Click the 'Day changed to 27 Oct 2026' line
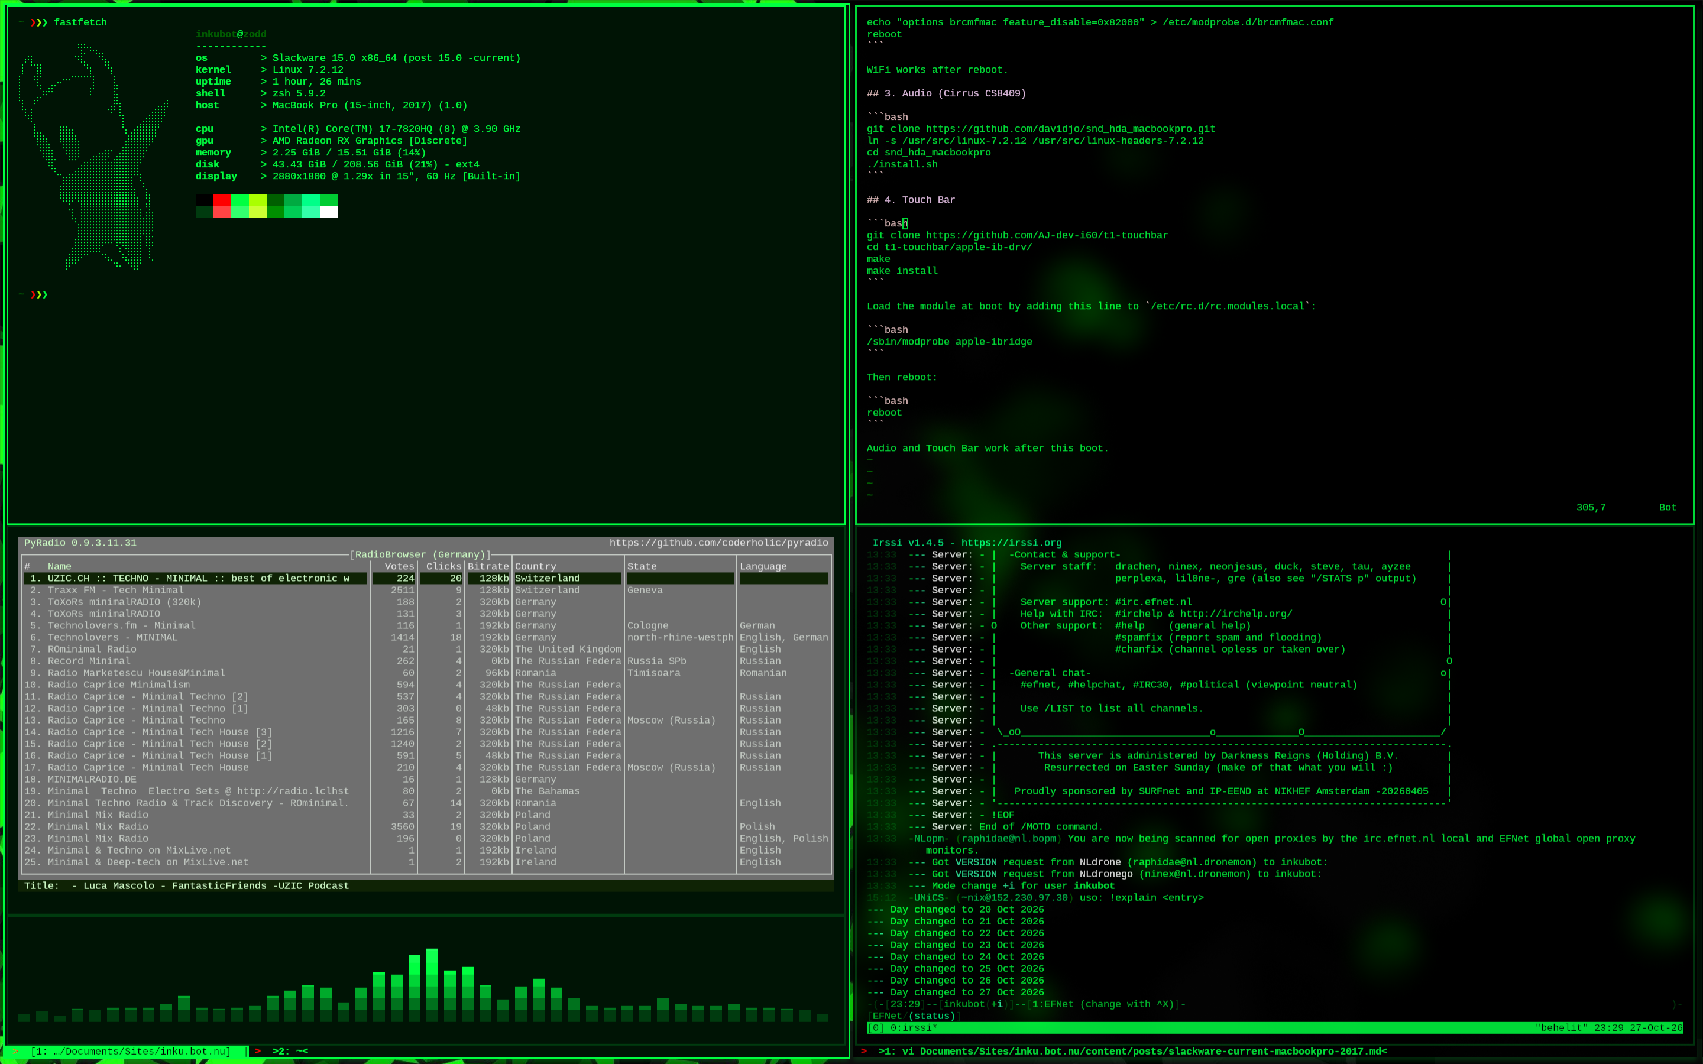Screen dimensions: 1703x1064 pyautogui.click(x=955, y=992)
